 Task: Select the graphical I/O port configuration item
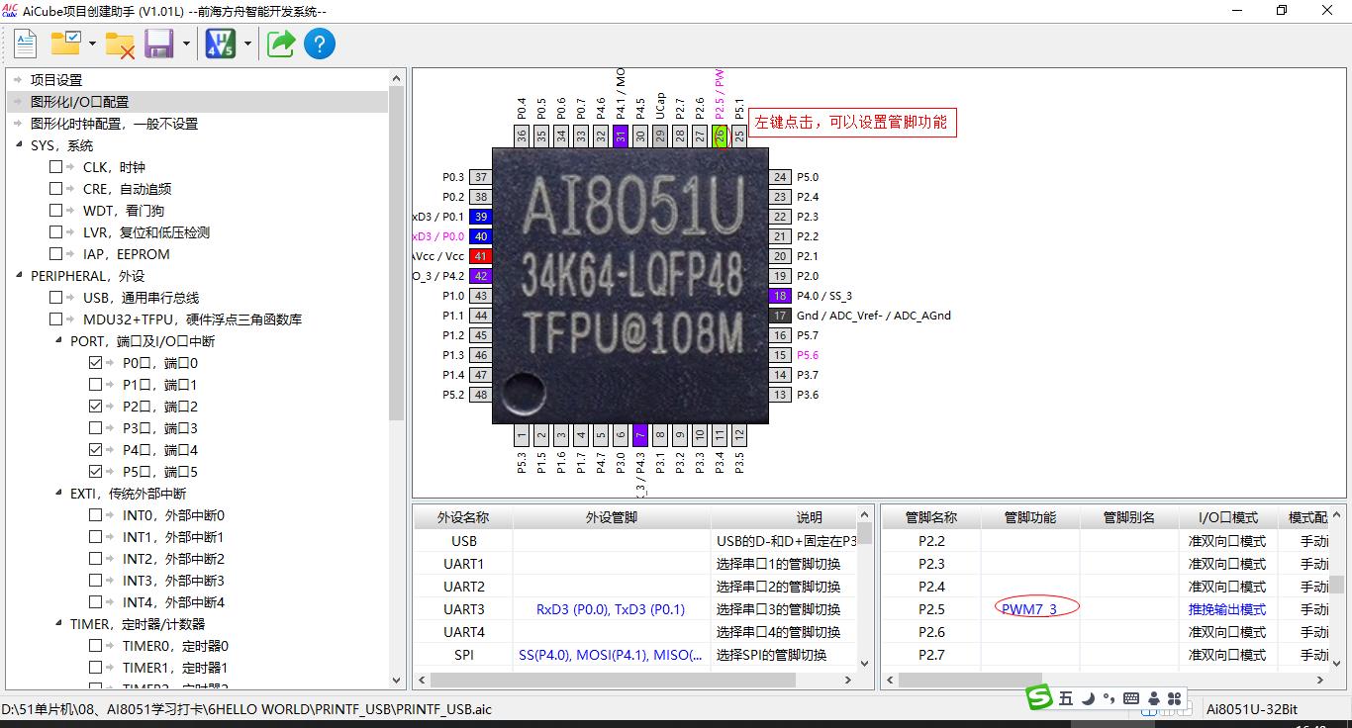(x=79, y=102)
